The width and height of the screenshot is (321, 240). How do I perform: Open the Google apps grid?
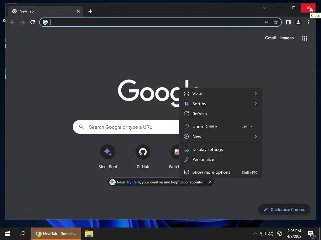[305, 38]
